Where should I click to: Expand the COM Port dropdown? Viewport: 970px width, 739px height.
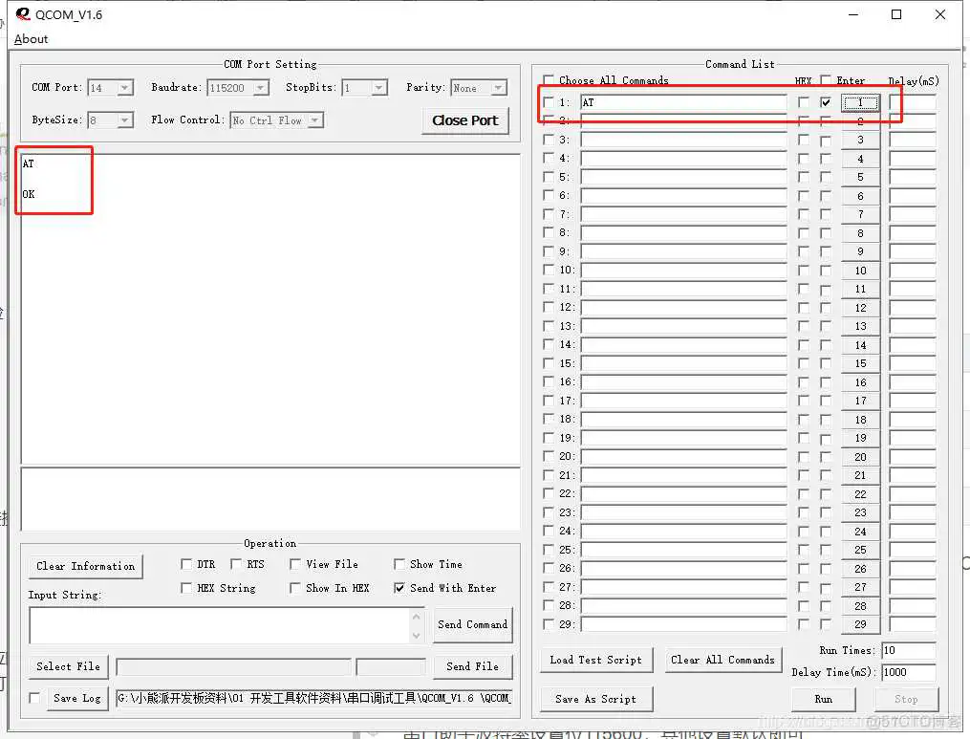(x=124, y=88)
